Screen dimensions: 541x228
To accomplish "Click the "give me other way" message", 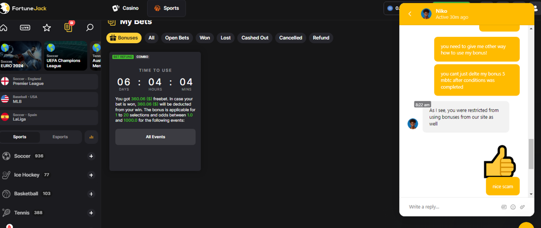I will [x=477, y=50].
